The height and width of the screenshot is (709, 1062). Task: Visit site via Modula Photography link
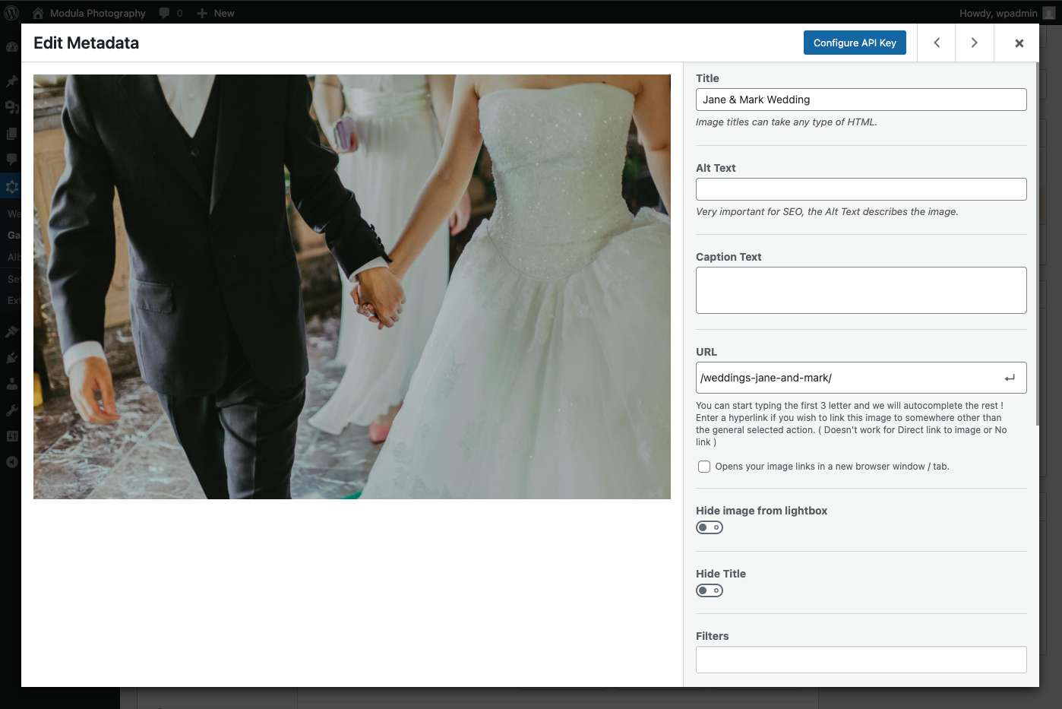pyautogui.click(x=96, y=13)
